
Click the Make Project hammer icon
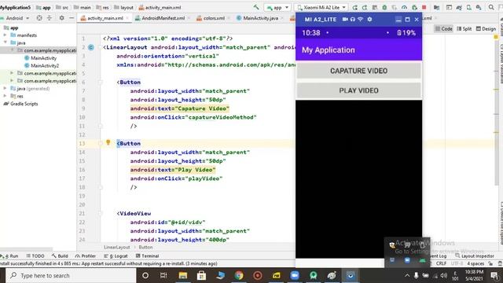pos(256,7)
